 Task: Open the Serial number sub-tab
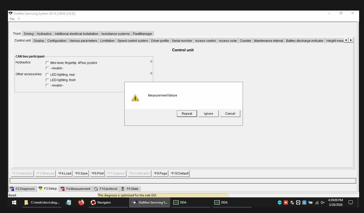tap(182, 41)
